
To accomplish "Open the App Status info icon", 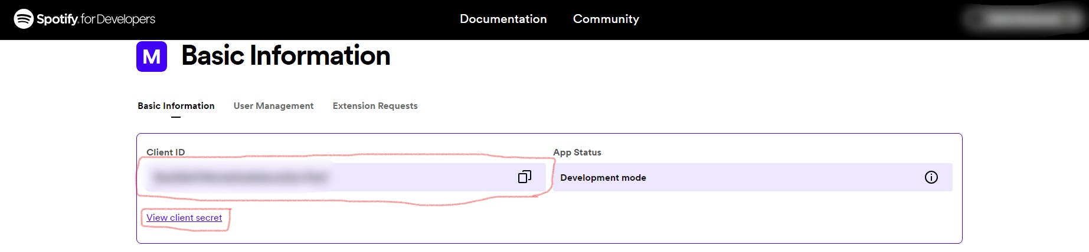I will tap(931, 177).
